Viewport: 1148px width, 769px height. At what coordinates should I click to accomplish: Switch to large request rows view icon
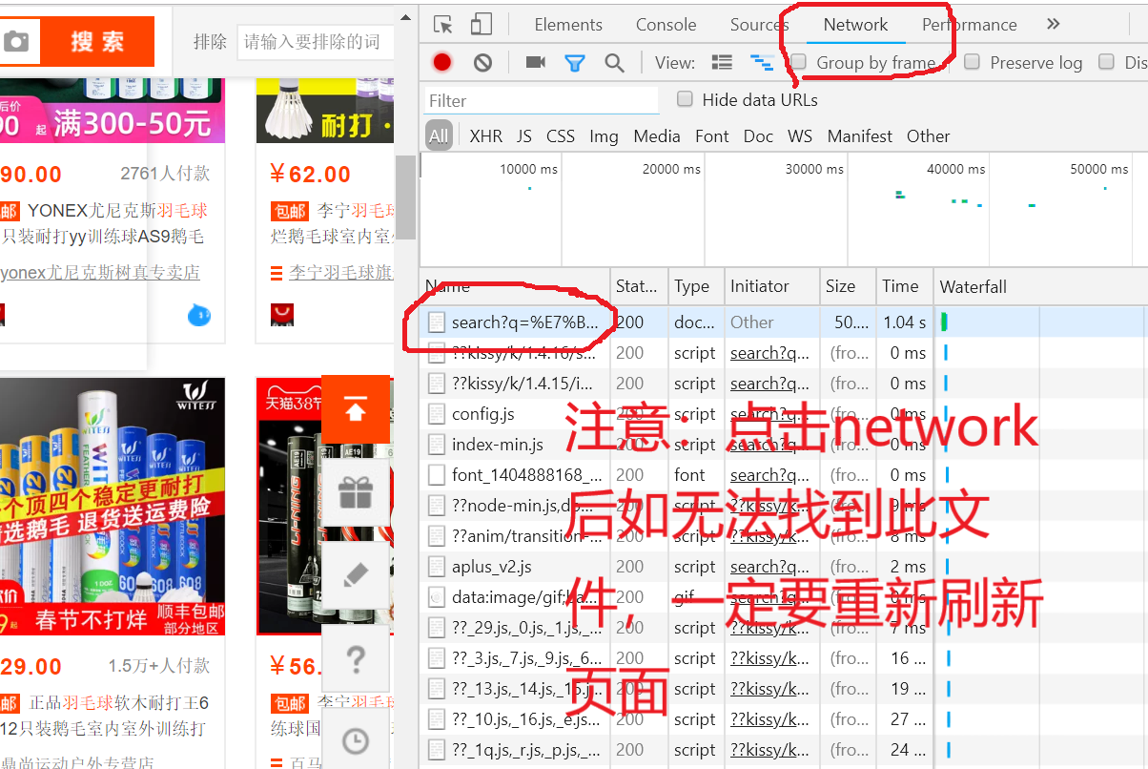point(722,63)
